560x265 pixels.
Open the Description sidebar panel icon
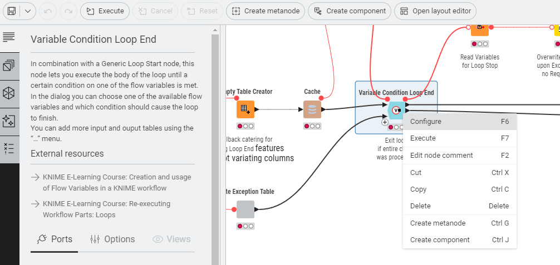pyautogui.click(x=8, y=37)
